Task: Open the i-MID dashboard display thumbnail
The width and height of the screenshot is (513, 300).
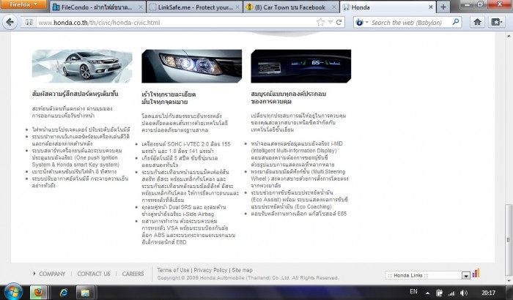Action: coord(301,66)
